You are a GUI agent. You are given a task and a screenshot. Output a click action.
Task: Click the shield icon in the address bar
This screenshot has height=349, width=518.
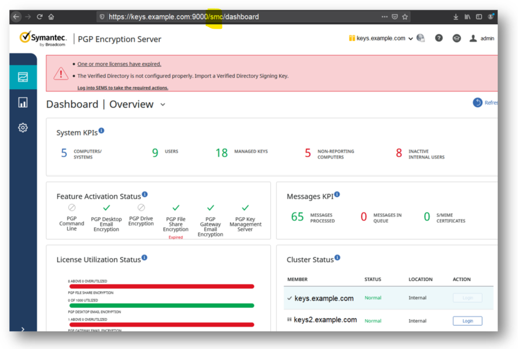[102, 17]
